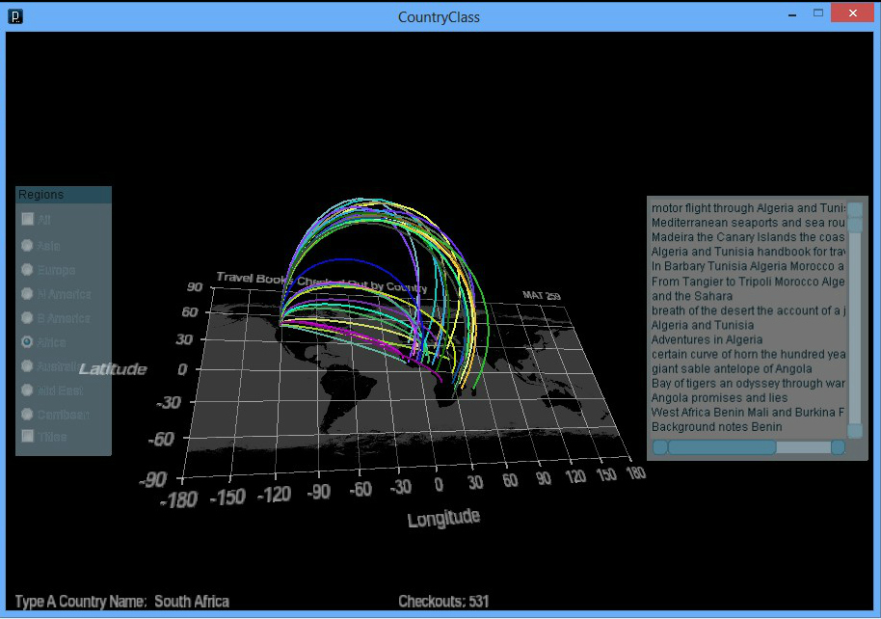
Task: Select the Mid East region option
Action: point(28,390)
